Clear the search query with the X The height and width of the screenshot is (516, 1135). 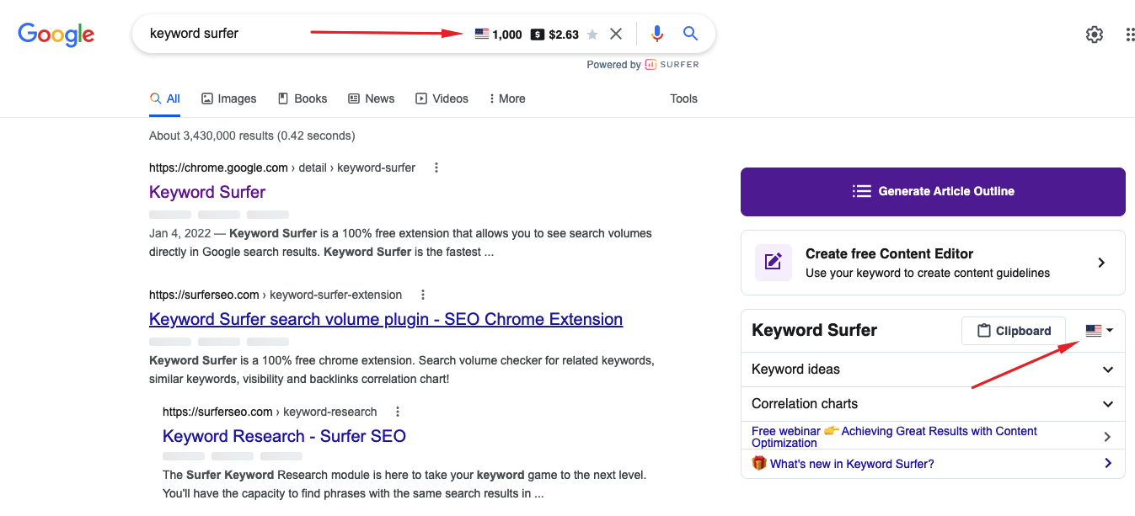[x=616, y=34]
